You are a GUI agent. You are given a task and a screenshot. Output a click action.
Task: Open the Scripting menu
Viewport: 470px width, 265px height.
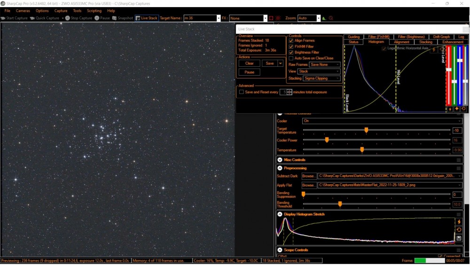[94, 11]
